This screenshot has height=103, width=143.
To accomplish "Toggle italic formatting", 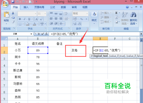I will point(25,19).
